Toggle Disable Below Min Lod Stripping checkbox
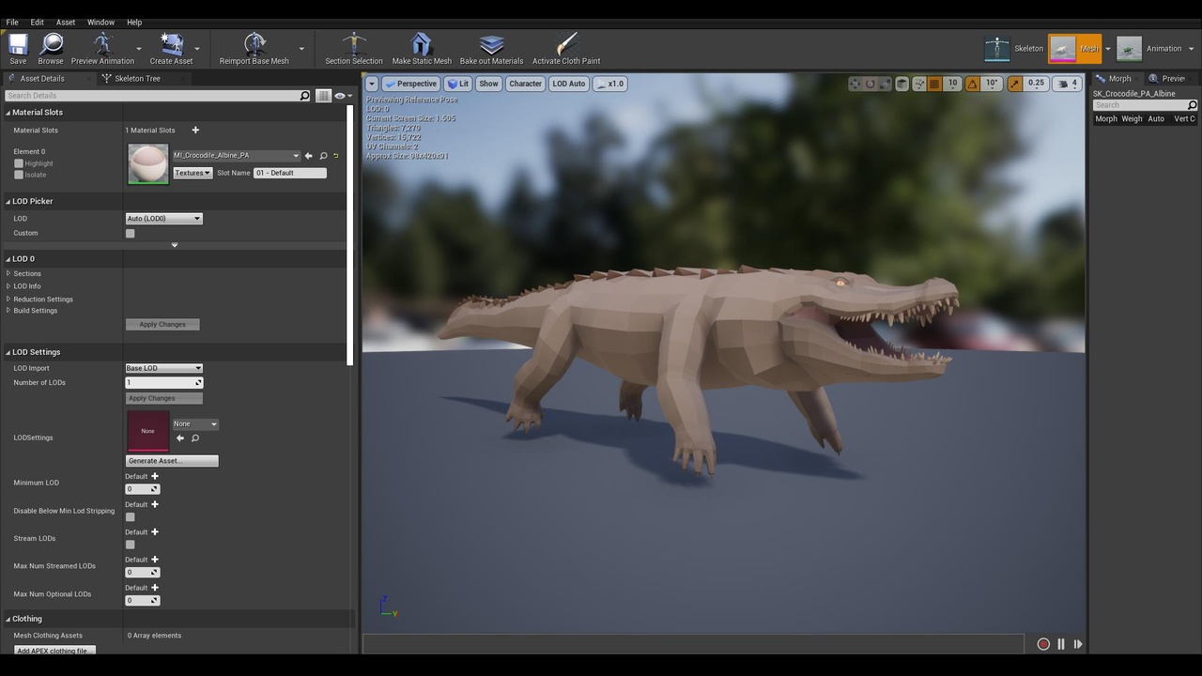 pos(130,516)
